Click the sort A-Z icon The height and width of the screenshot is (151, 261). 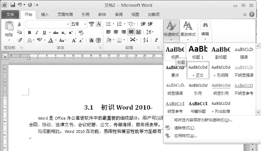[x=146, y=40]
